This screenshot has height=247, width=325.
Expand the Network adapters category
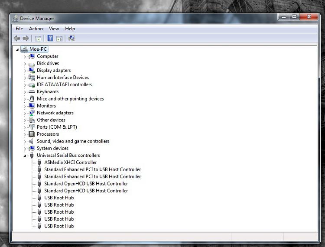point(25,114)
